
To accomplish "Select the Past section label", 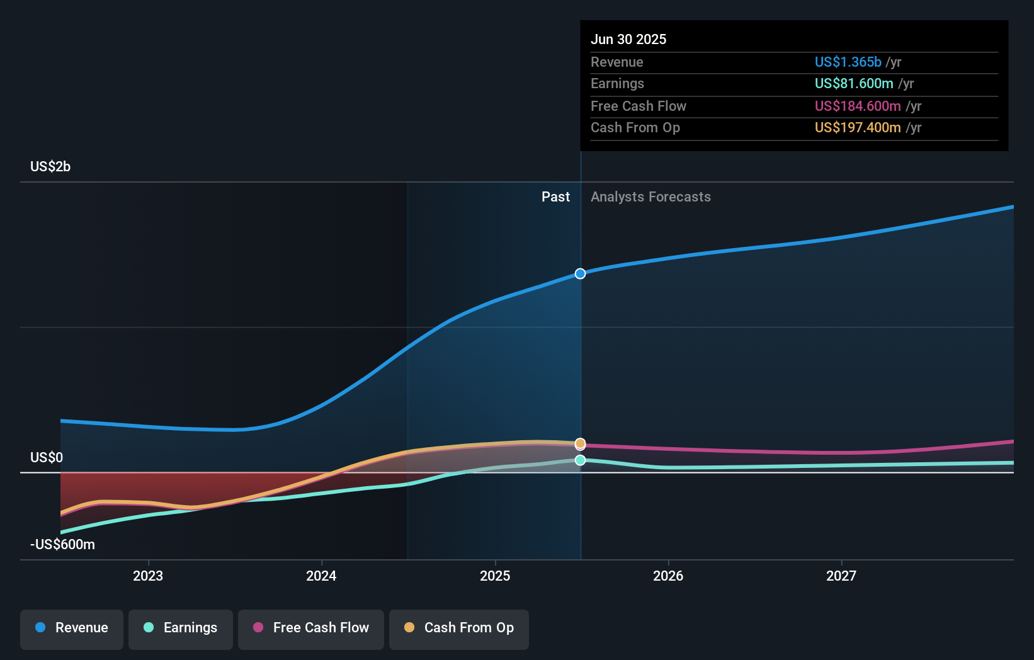I will 555,196.
